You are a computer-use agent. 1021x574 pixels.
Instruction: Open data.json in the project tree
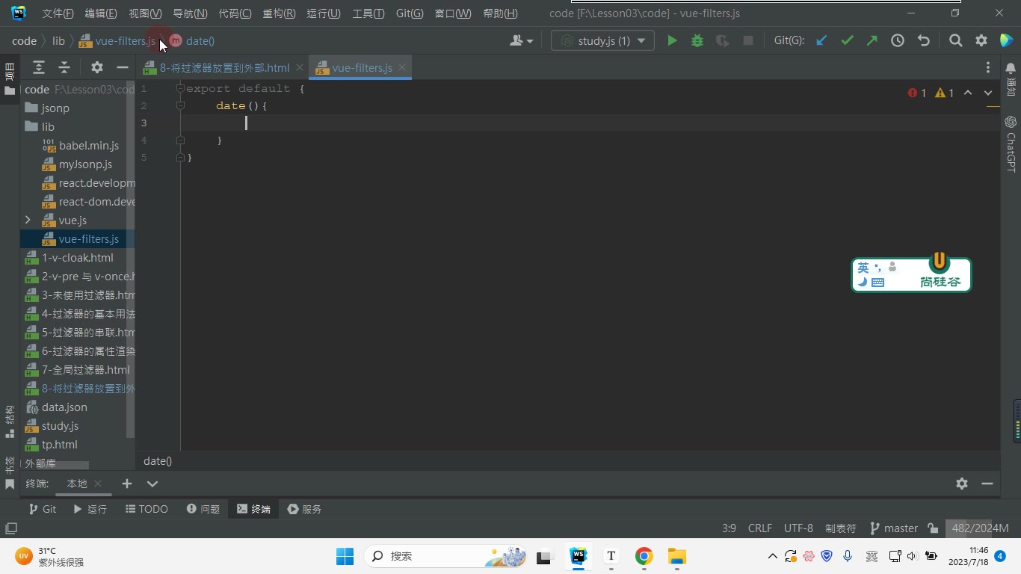64,407
